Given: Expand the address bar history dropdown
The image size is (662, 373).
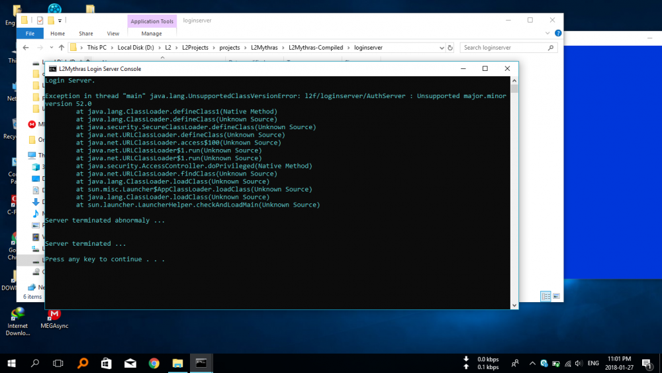Looking at the screenshot, I should point(441,48).
